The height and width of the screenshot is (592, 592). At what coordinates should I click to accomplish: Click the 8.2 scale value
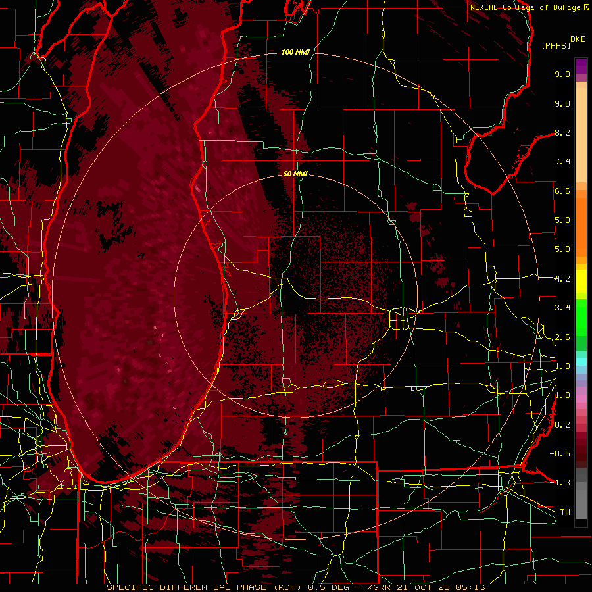point(562,132)
